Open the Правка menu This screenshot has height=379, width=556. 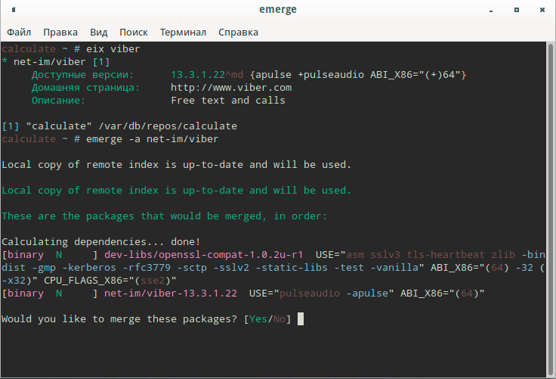point(60,33)
